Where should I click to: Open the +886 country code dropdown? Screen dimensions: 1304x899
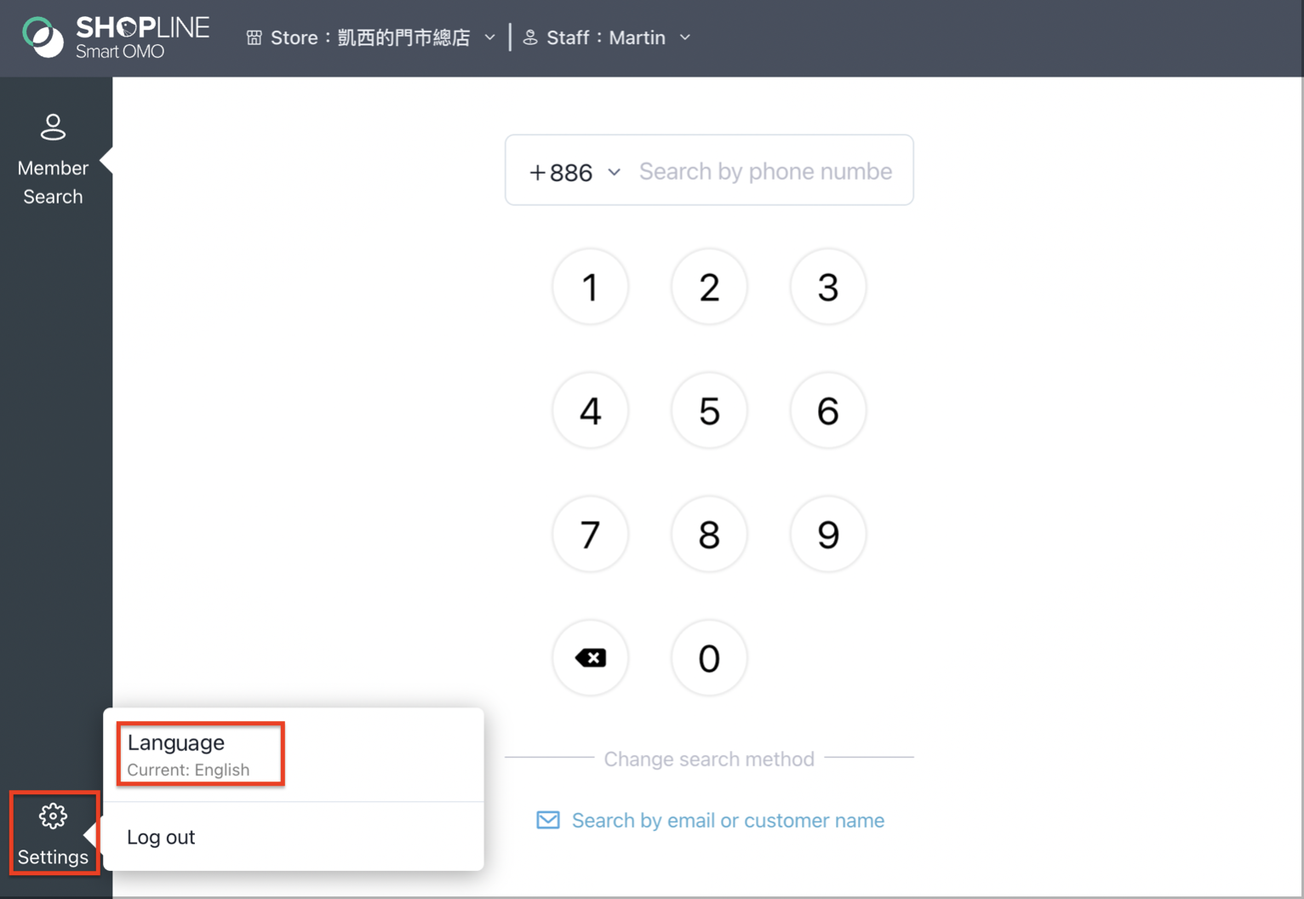click(575, 172)
